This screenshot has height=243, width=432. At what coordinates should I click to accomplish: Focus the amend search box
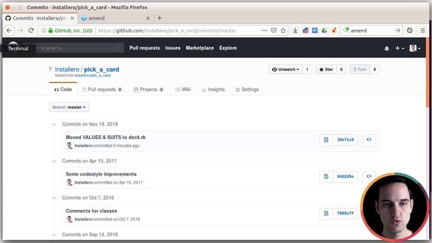(x=371, y=30)
